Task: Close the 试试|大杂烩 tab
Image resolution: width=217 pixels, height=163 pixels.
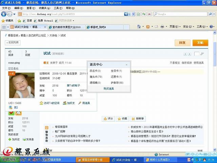Action: tap(45, 27)
